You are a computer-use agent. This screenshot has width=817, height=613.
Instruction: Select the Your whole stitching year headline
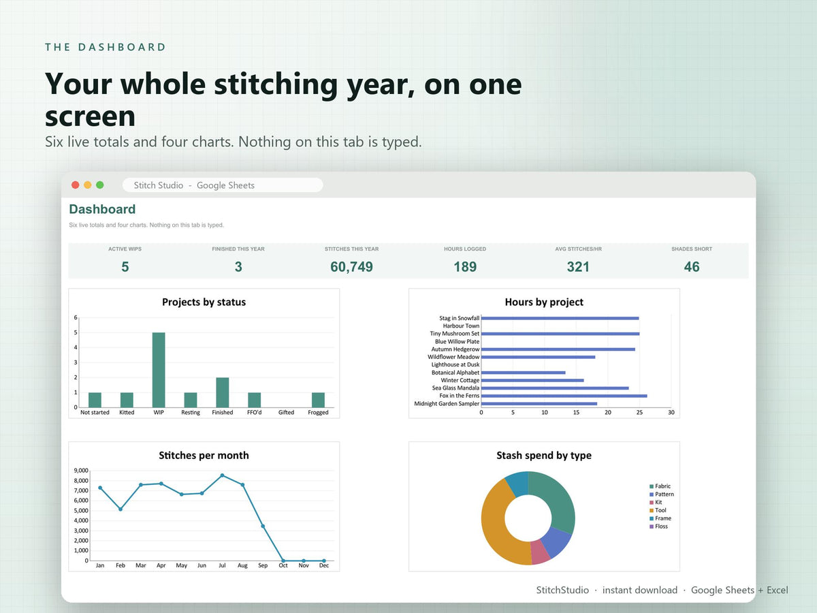(x=283, y=100)
